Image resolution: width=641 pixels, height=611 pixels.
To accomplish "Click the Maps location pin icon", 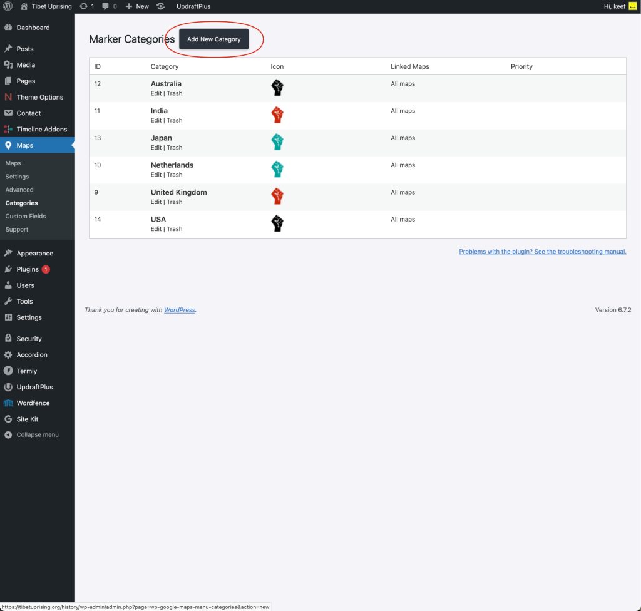I will 8,145.
